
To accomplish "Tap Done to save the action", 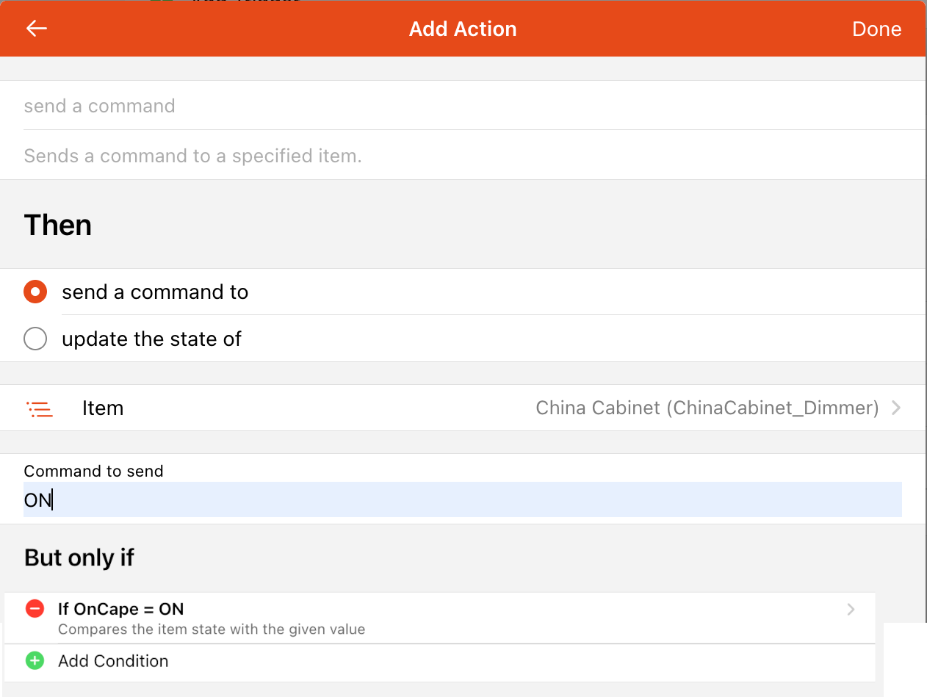I will click(876, 29).
